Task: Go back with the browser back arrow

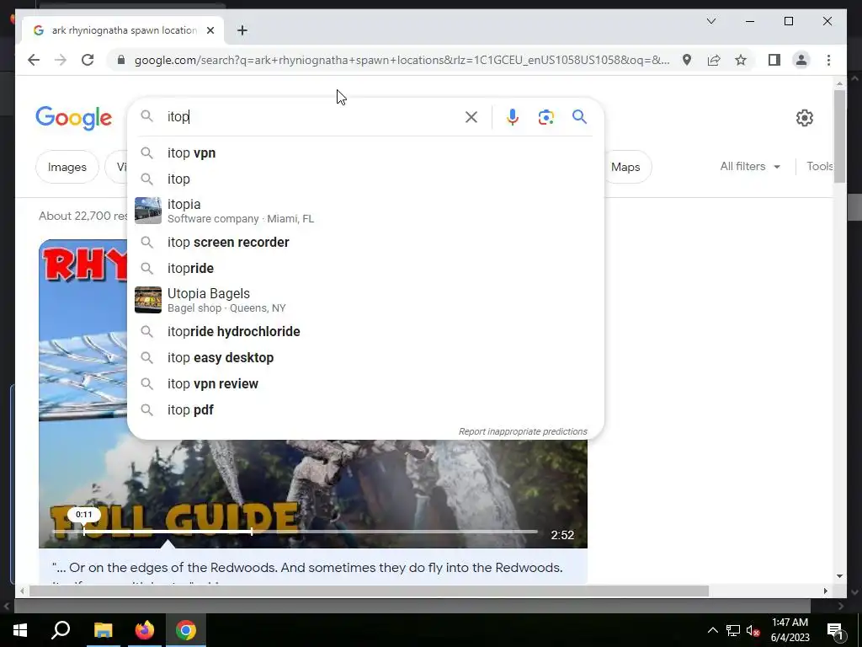Action: pos(34,60)
